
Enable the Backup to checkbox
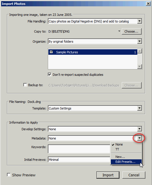point(25,85)
